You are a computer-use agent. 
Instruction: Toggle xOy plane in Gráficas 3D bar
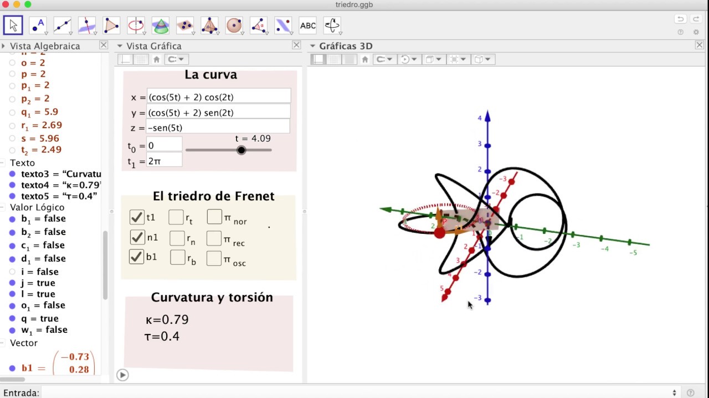350,59
